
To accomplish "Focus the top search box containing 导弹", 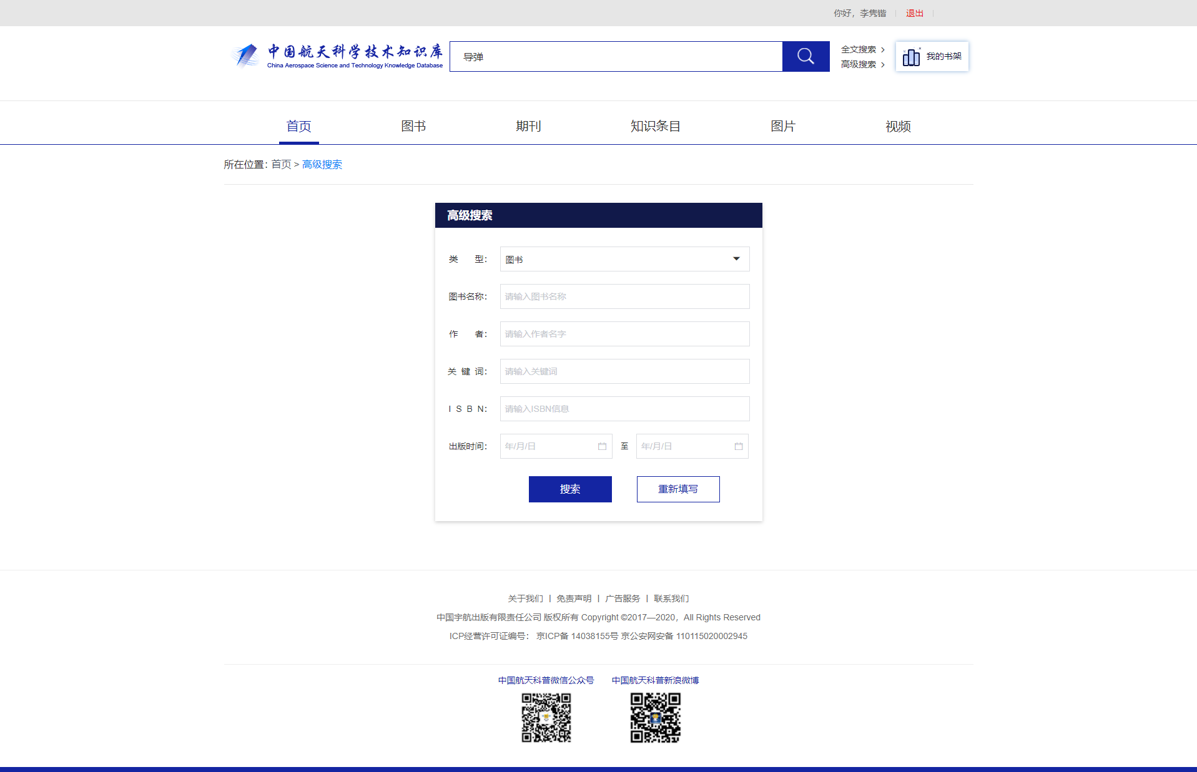I will (x=616, y=57).
